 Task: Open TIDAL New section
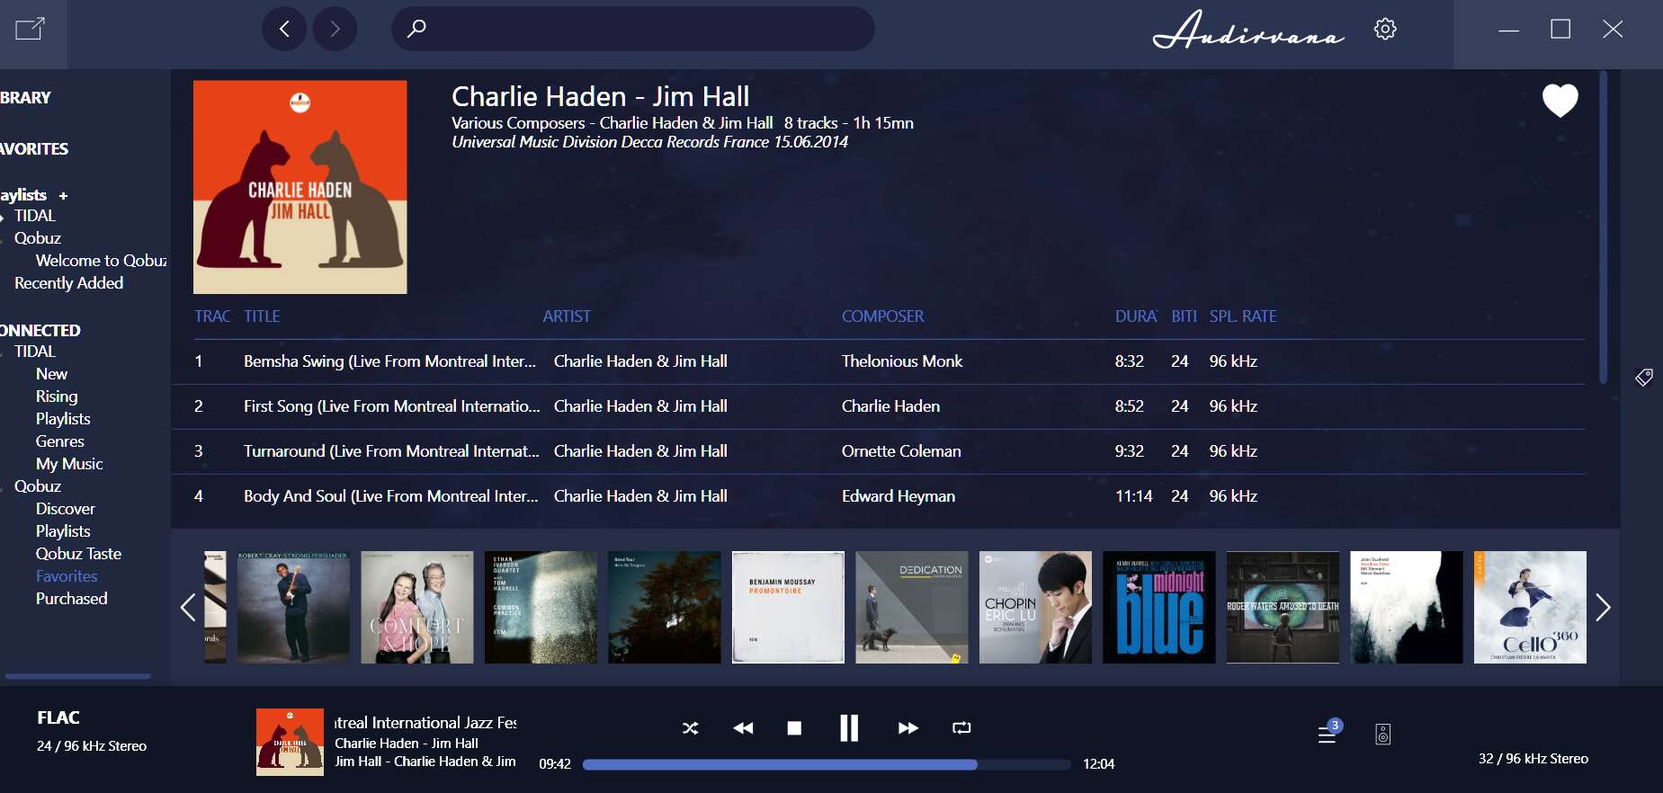tap(51, 374)
